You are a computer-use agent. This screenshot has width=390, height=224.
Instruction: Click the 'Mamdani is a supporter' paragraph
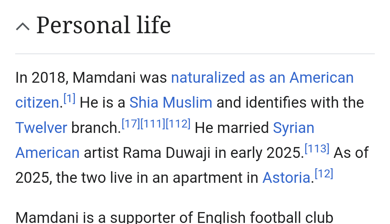(x=174, y=217)
